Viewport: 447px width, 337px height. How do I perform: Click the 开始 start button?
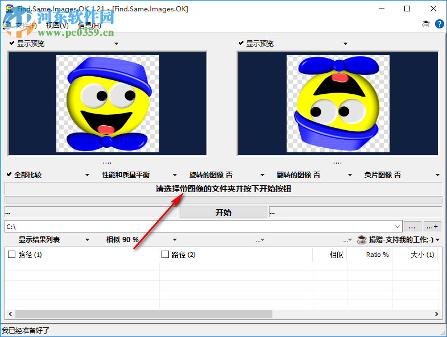(223, 212)
